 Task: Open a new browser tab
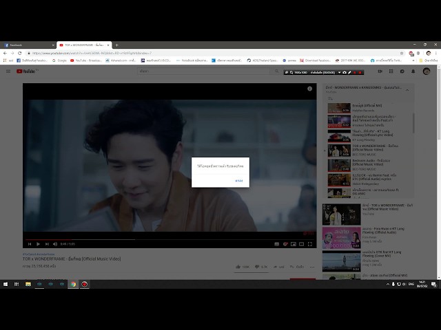click(x=116, y=45)
